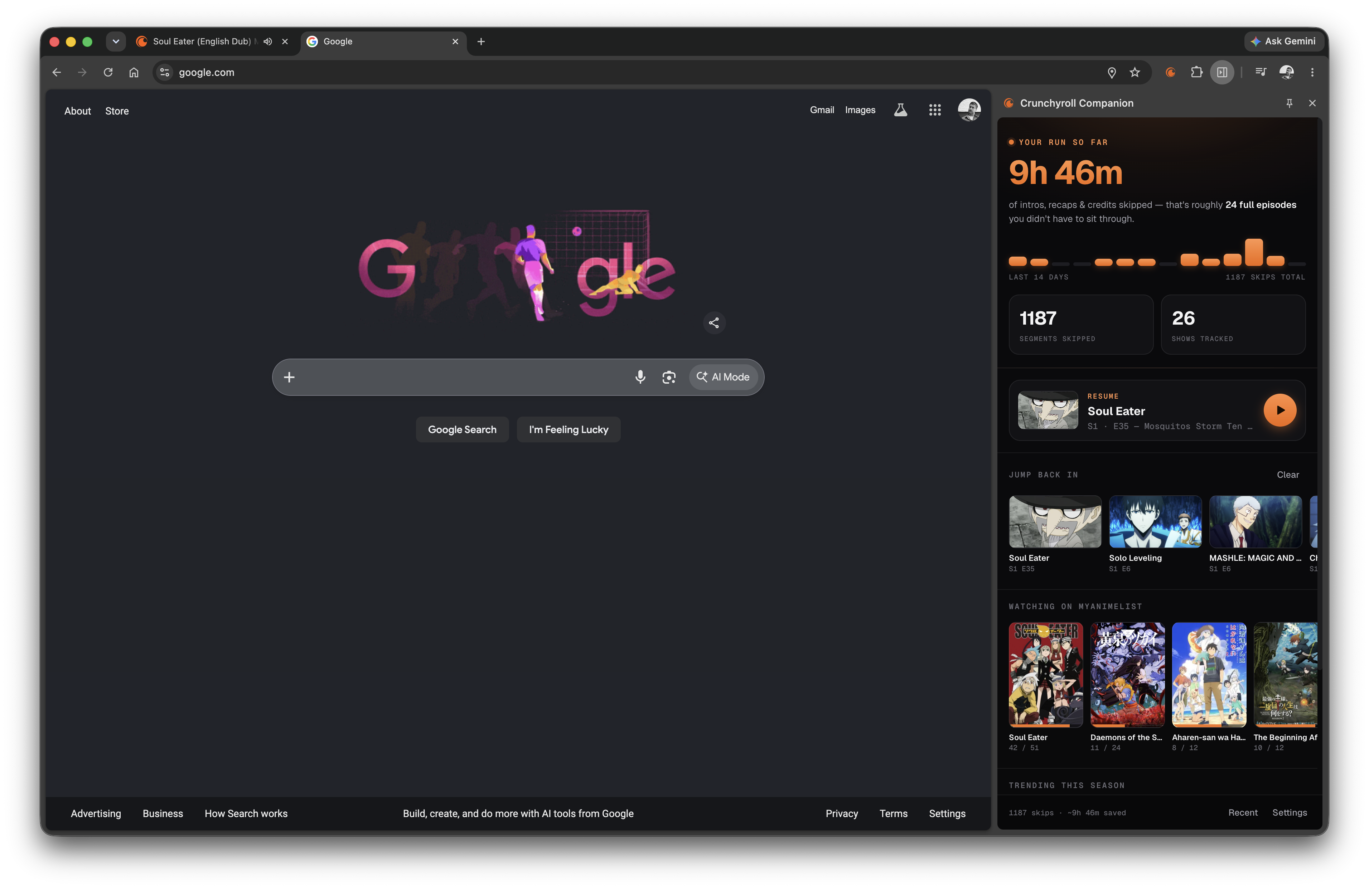Open Search Labs flask icon

pos(901,110)
